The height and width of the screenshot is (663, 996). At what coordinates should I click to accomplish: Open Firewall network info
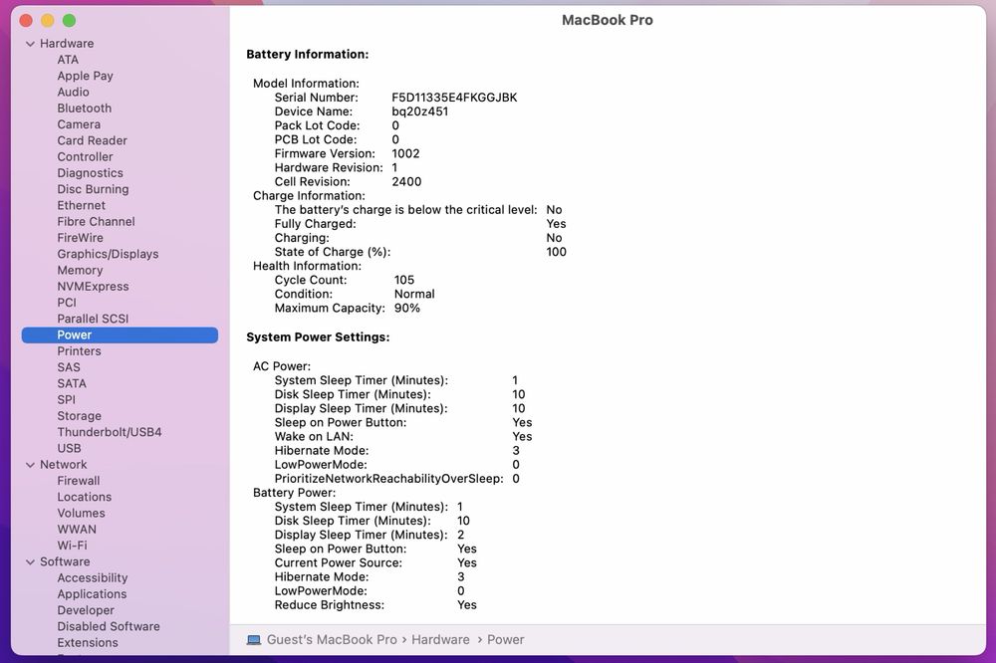(x=79, y=481)
